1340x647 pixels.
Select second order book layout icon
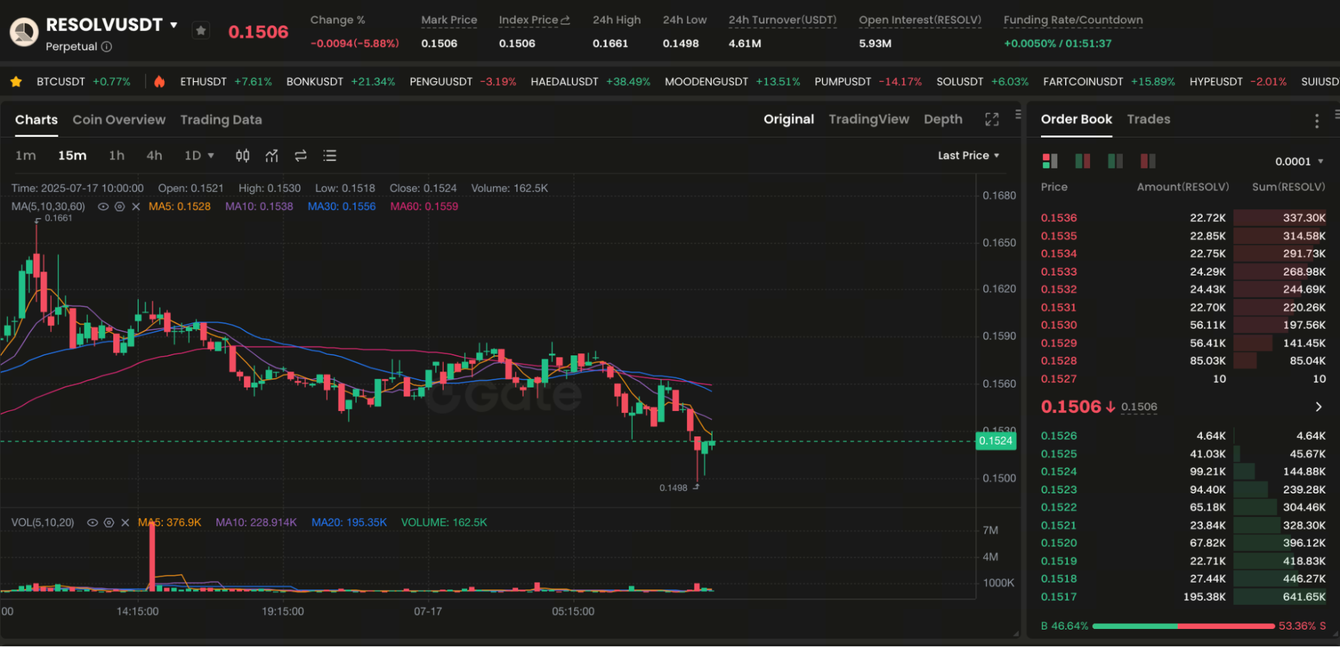coord(1083,161)
